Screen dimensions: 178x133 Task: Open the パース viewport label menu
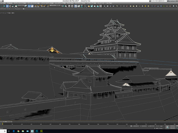2,12
